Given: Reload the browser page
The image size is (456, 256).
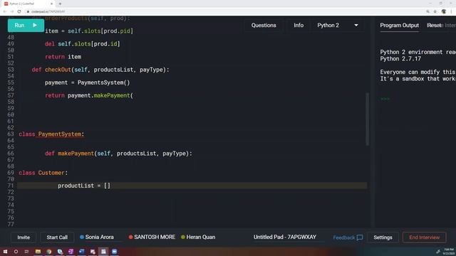Looking at the screenshot, I should 19,11.
